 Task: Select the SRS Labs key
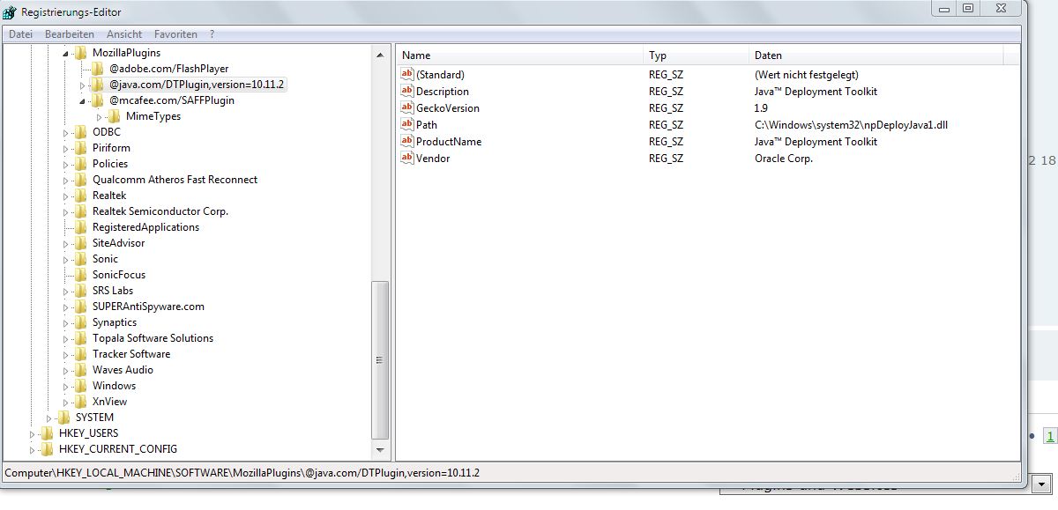coord(113,291)
